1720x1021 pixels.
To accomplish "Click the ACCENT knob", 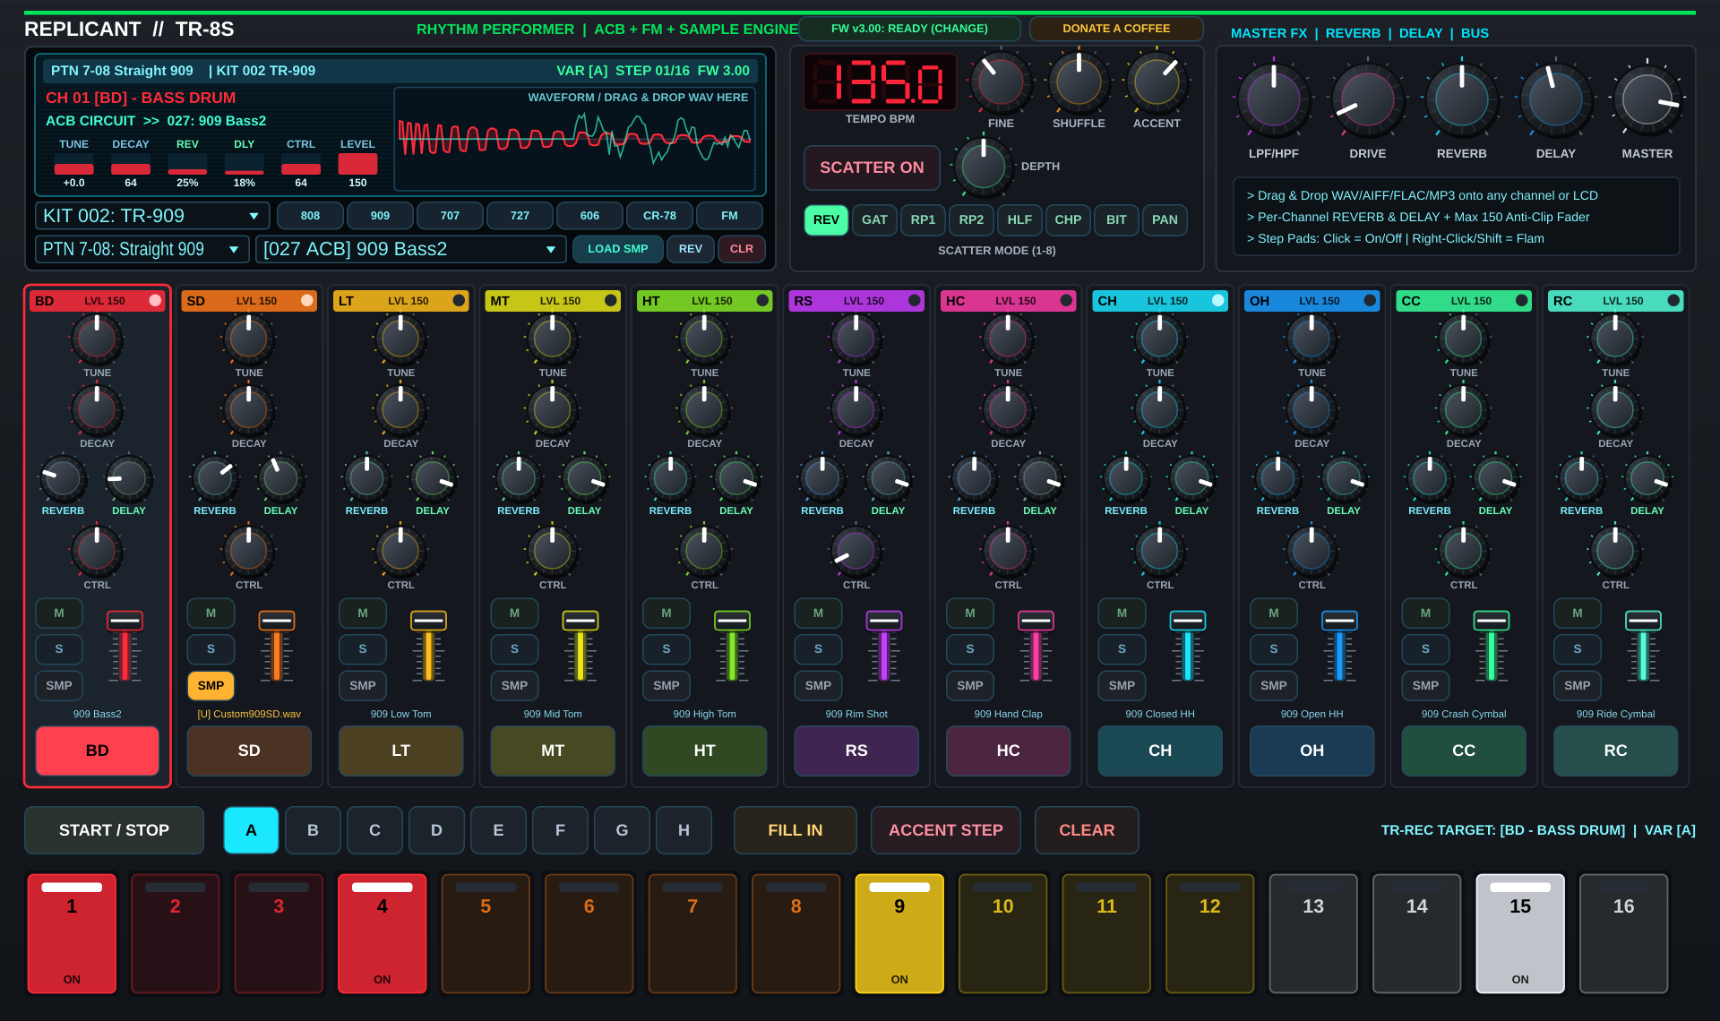I will pos(1157,83).
